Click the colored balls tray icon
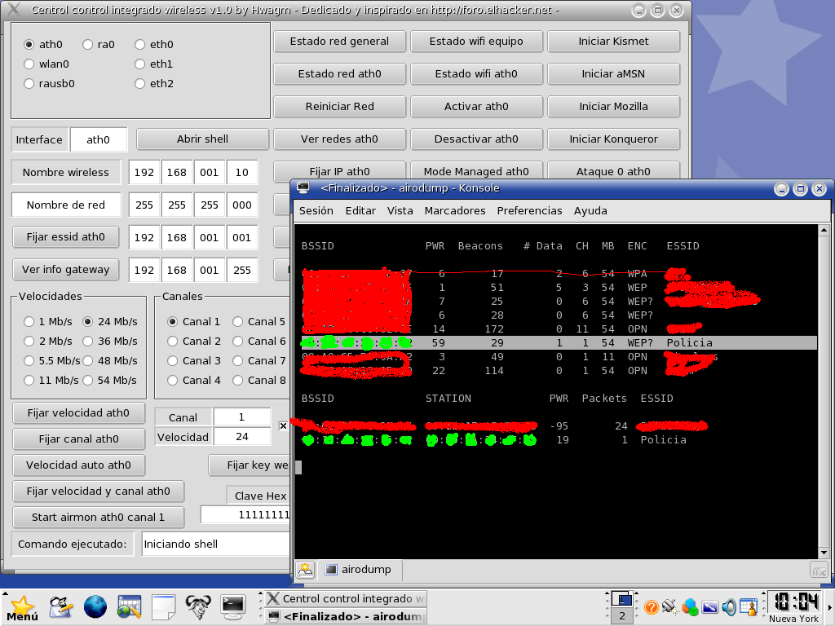 [x=690, y=606]
